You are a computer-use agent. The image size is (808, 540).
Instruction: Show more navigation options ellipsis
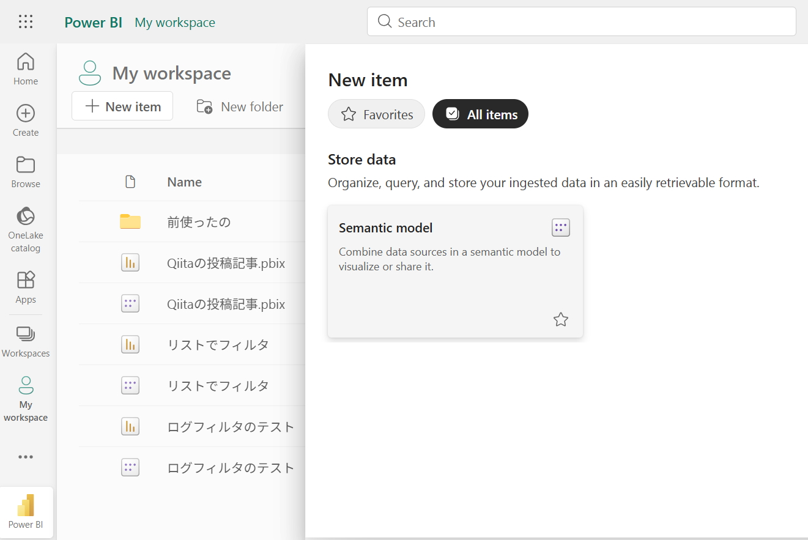point(26,457)
